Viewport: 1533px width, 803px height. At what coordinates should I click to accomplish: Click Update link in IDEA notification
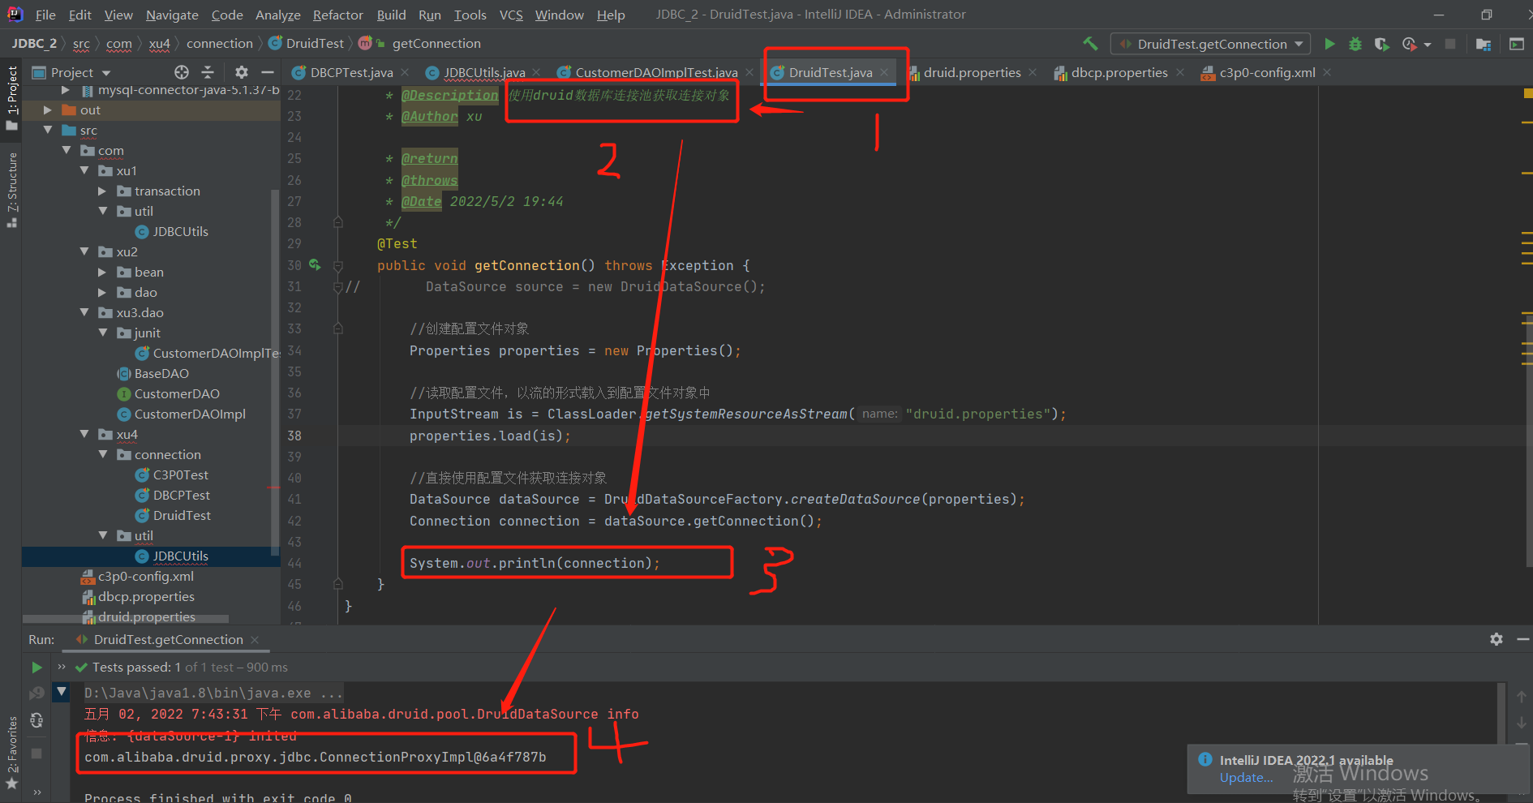[1246, 777]
